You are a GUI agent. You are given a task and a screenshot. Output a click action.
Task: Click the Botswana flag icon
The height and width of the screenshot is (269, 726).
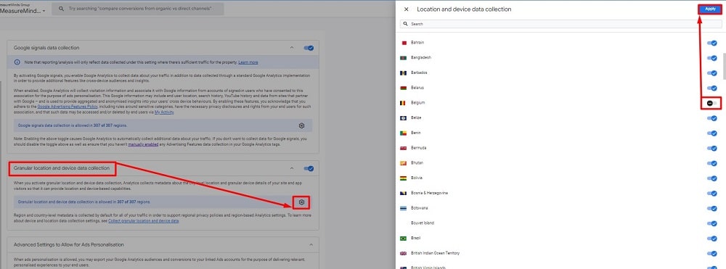click(x=404, y=208)
